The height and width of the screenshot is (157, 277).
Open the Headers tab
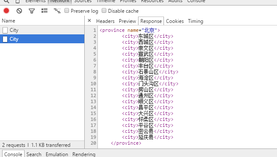pyautogui.click(x=105, y=21)
